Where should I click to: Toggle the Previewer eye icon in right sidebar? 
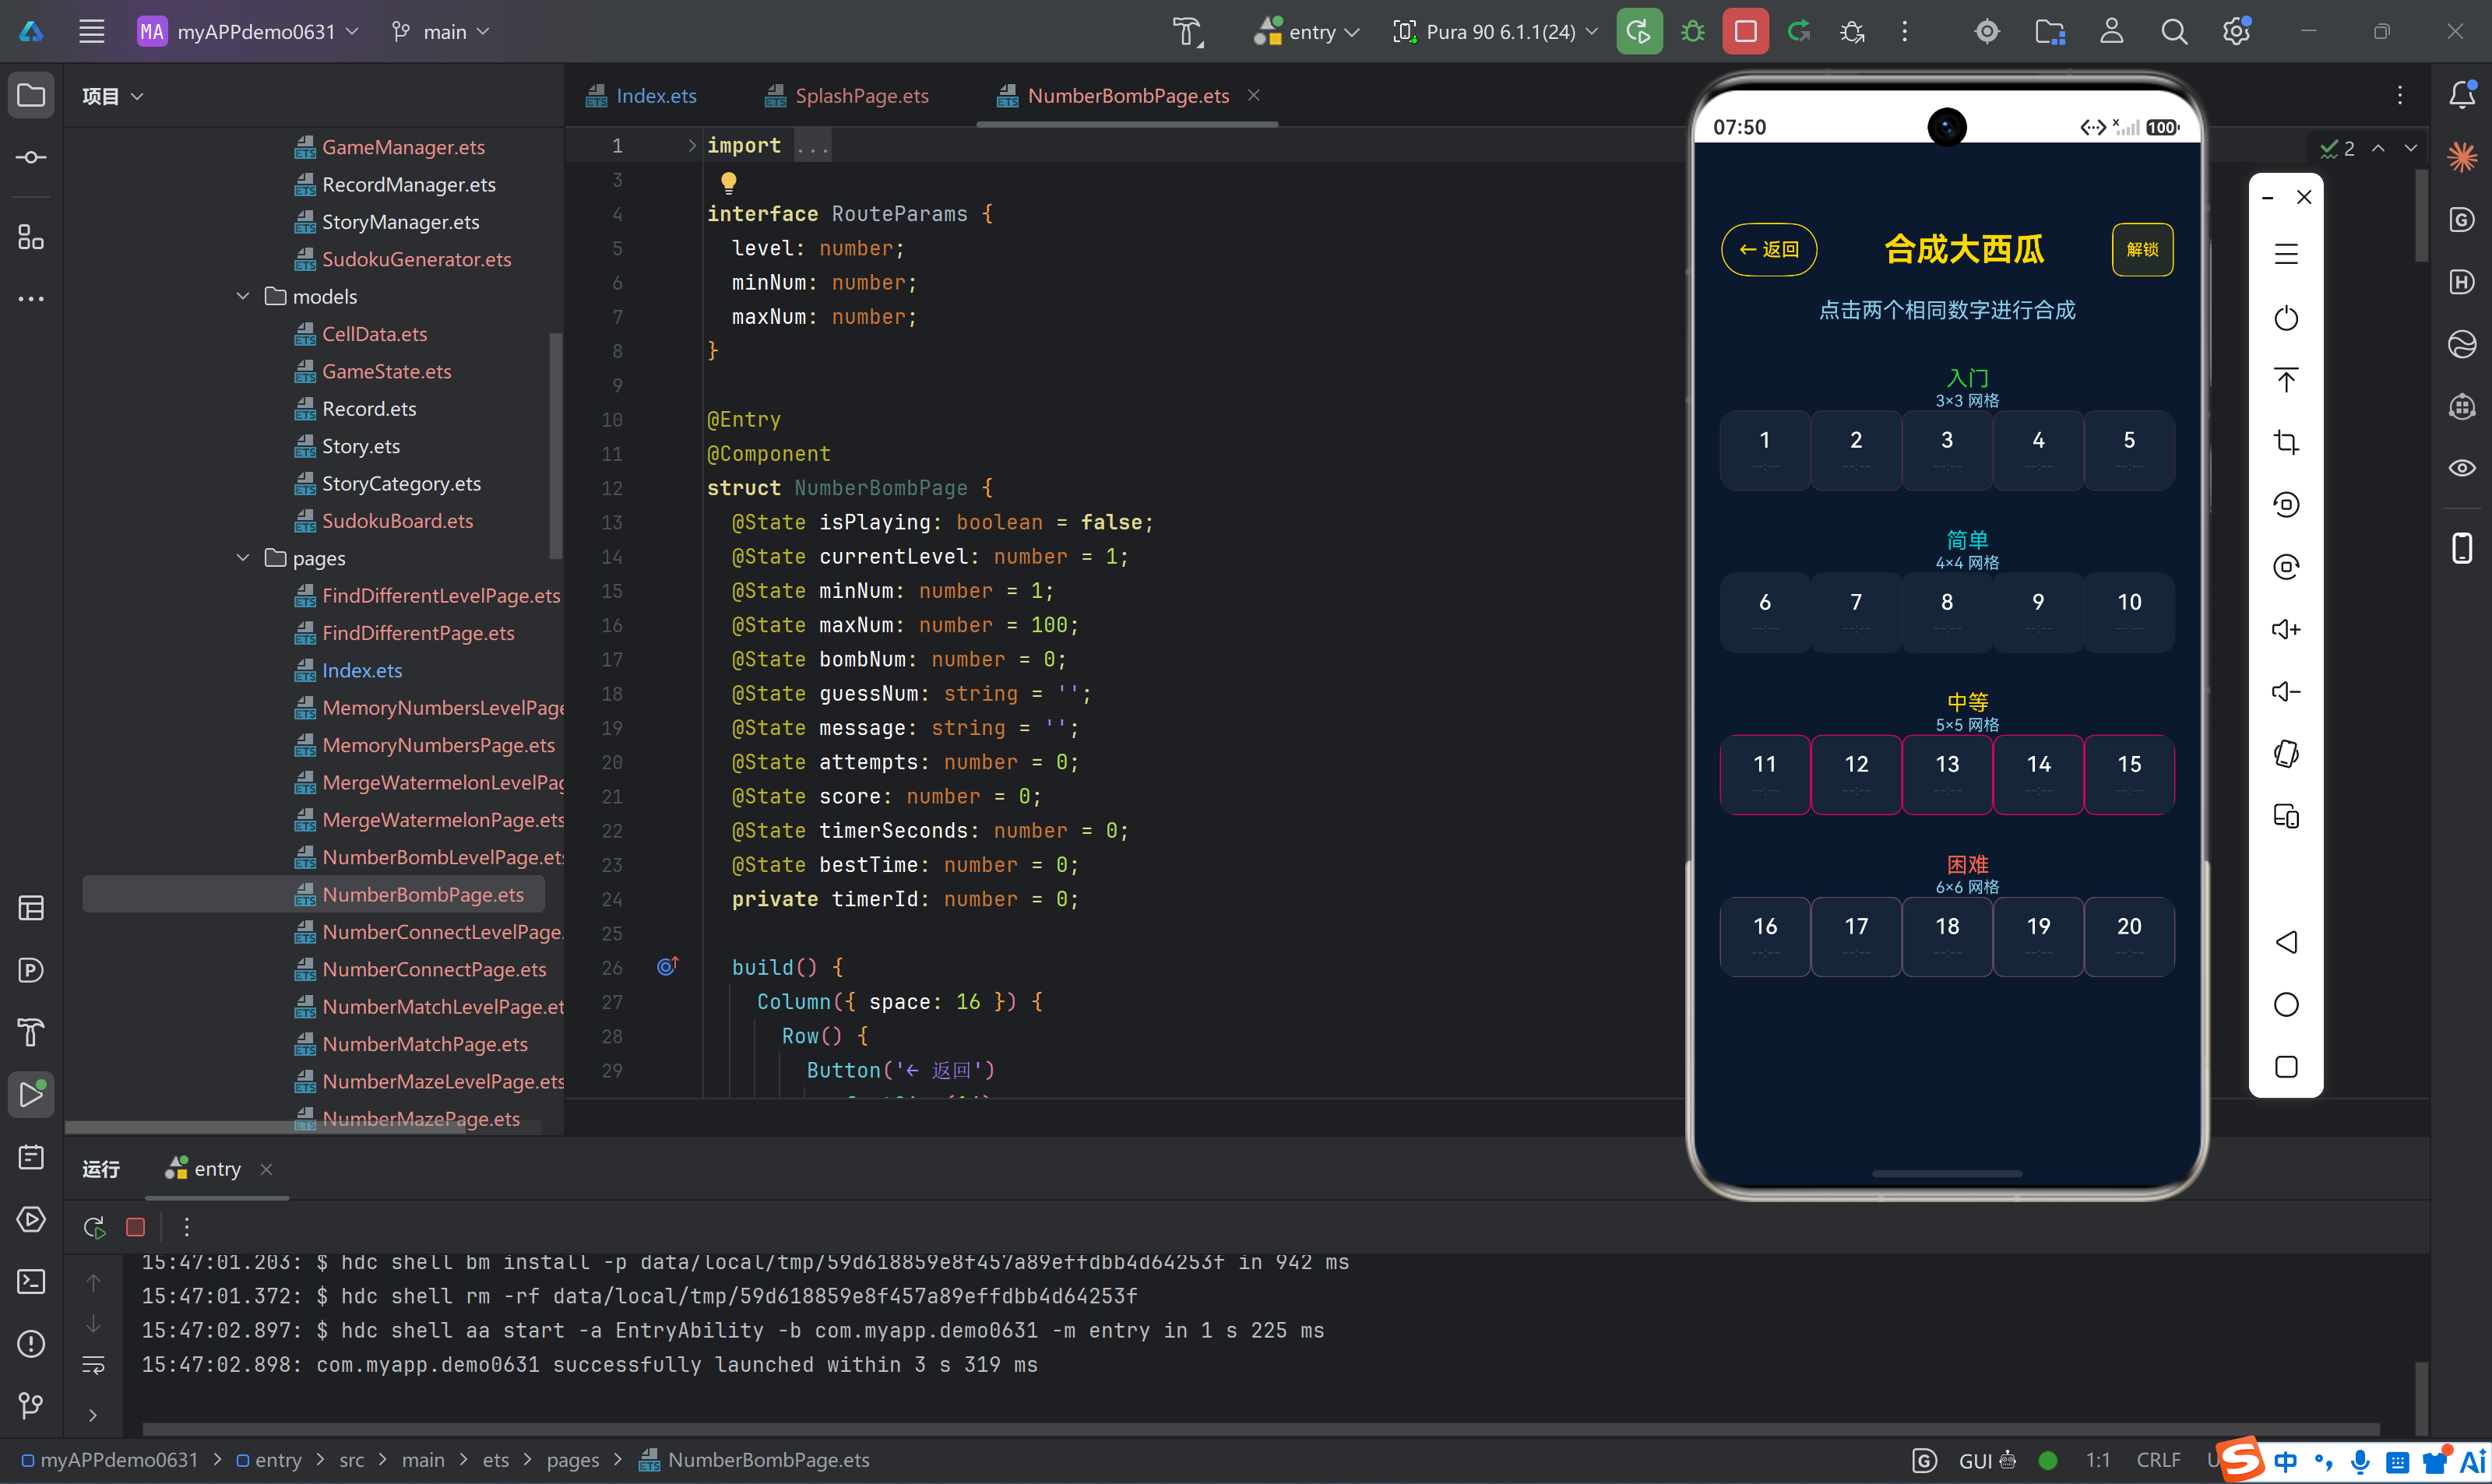pyautogui.click(x=2462, y=468)
